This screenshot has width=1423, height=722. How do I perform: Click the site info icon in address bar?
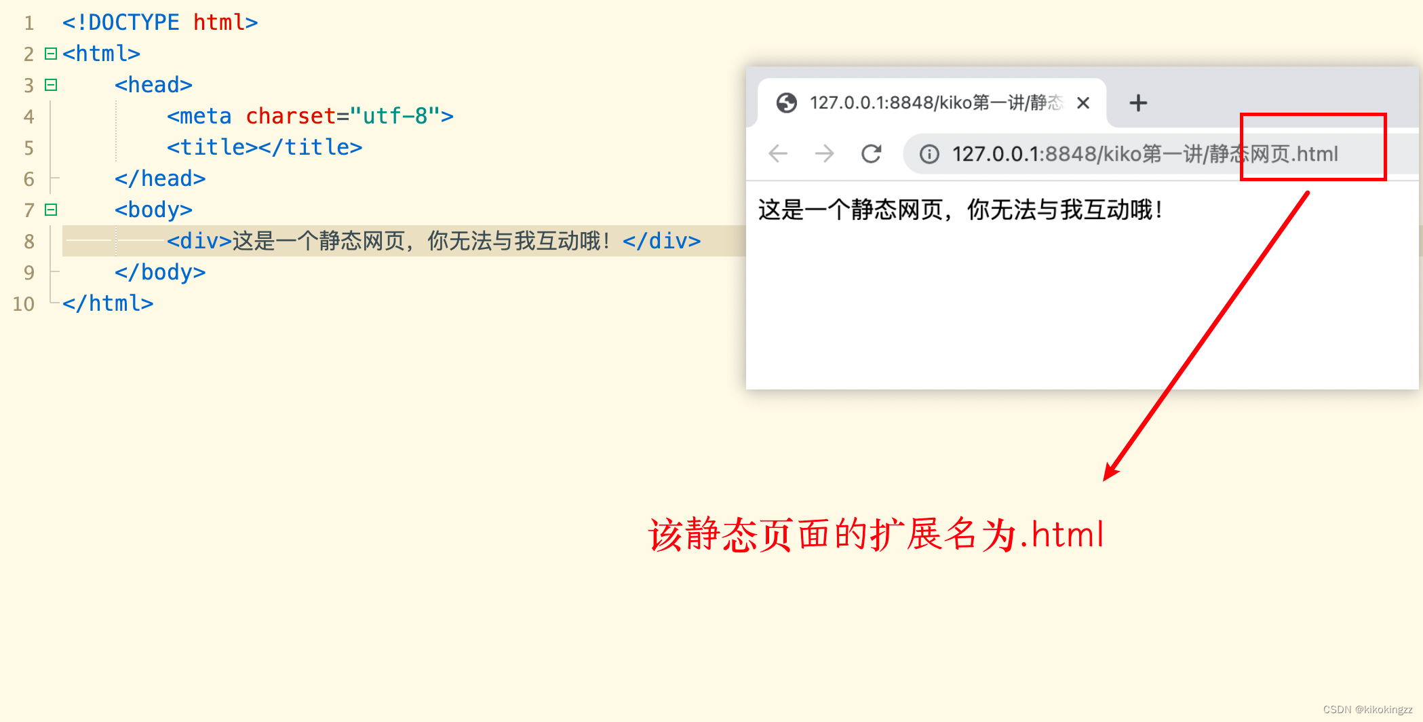point(929,155)
